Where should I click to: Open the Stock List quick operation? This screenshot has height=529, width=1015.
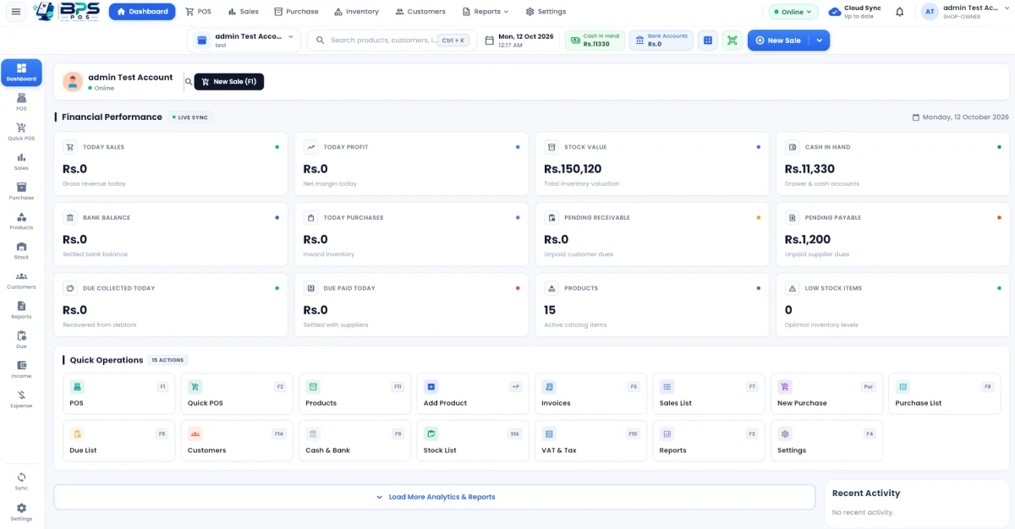click(x=473, y=441)
